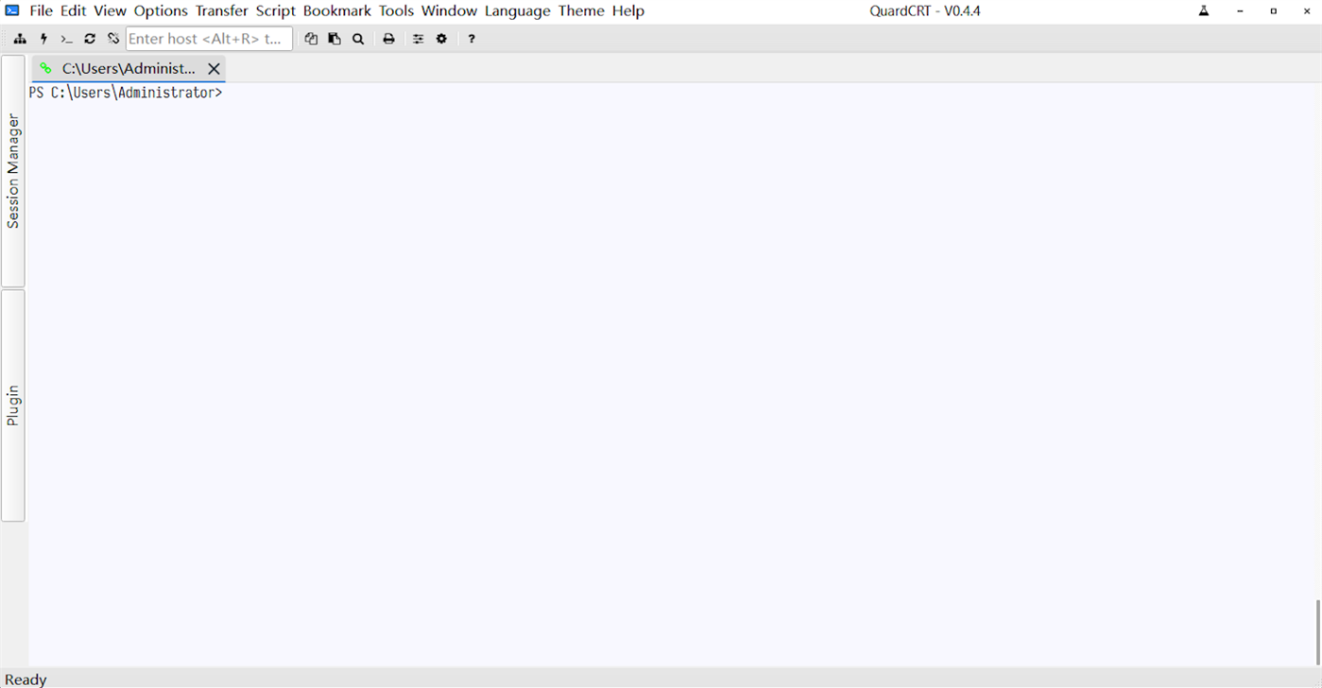This screenshot has height=688, width=1322.
Task: Click the Enter host input field
Action: [x=208, y=38]
